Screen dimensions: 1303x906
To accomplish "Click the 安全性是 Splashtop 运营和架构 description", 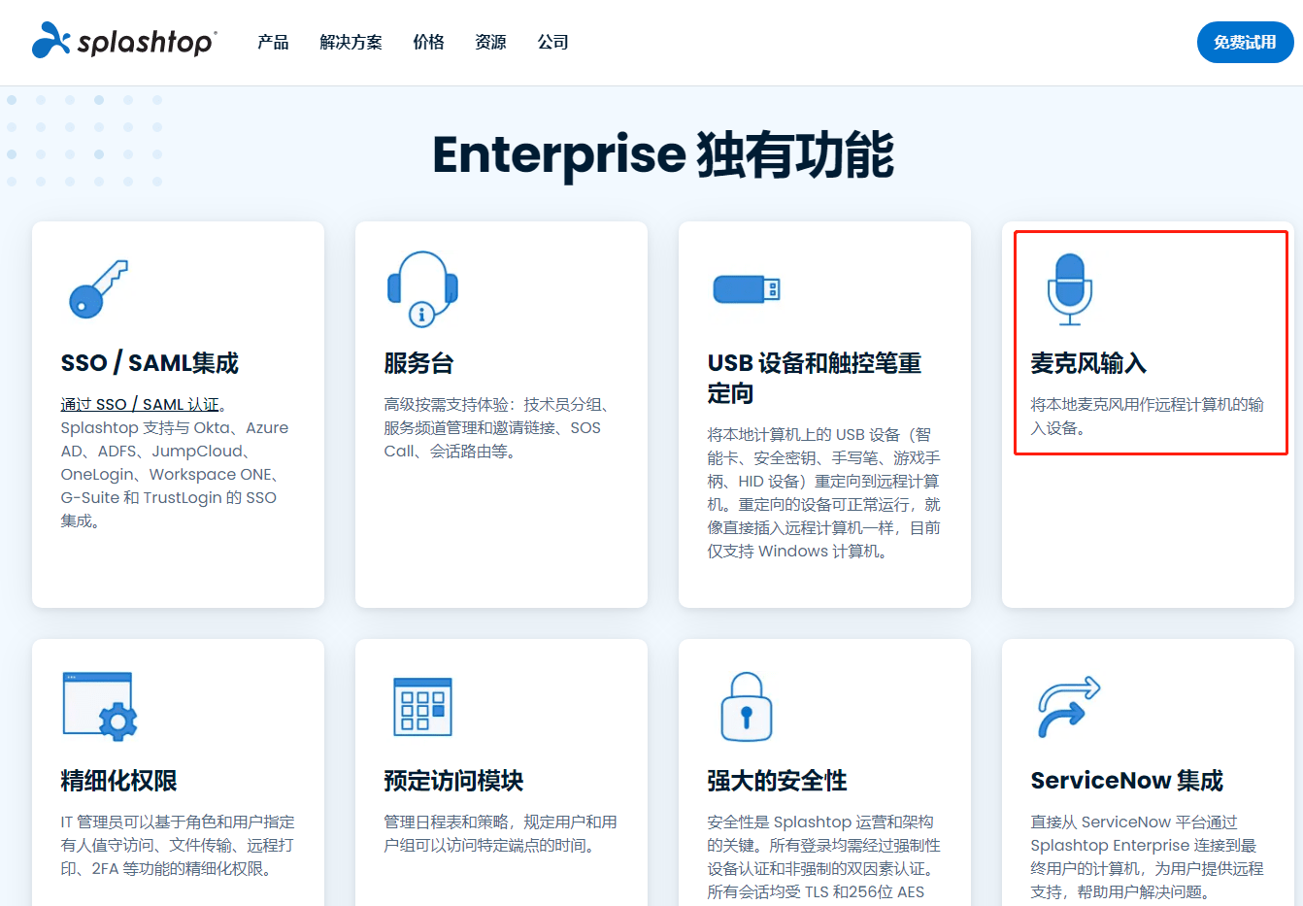I will click(x=823, y=856).
